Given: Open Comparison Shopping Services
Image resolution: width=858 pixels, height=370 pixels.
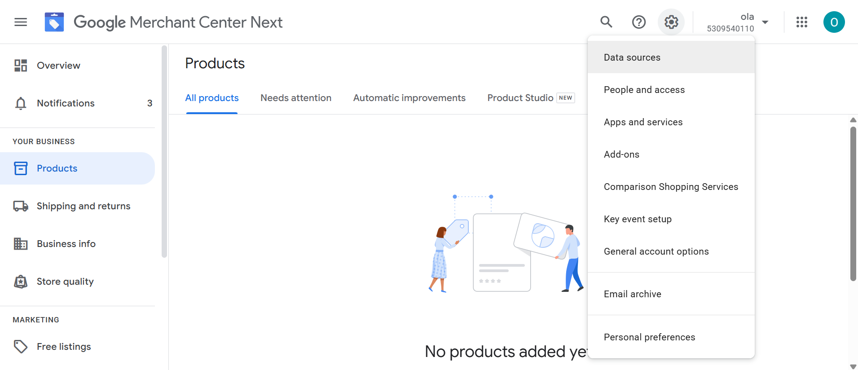Looking at the screenshot, I should (x=671, y=187).
